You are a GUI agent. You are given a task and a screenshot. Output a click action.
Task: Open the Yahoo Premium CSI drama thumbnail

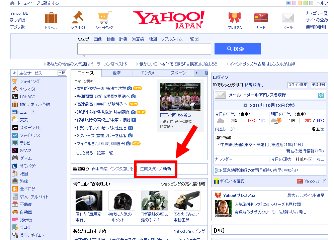[223, 208]
